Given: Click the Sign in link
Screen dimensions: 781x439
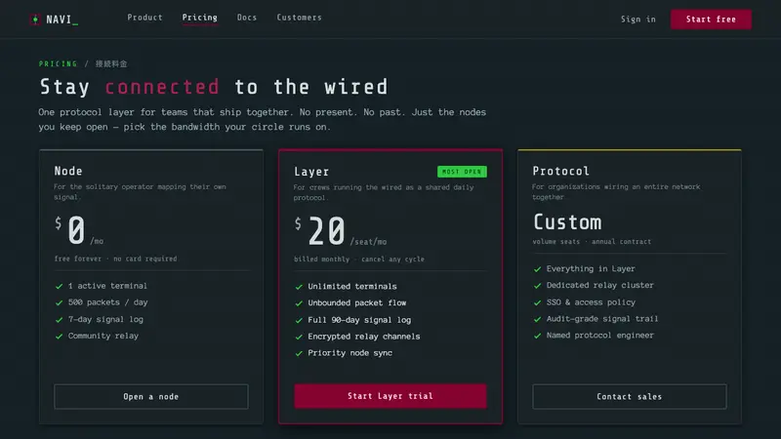Looking at the screenshot, I should tap(638, 20).
